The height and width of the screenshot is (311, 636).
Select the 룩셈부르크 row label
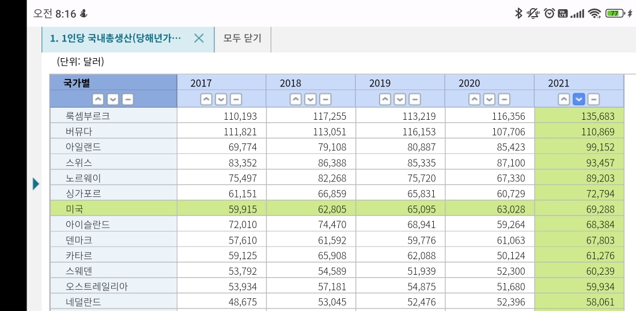click(113, 116)
